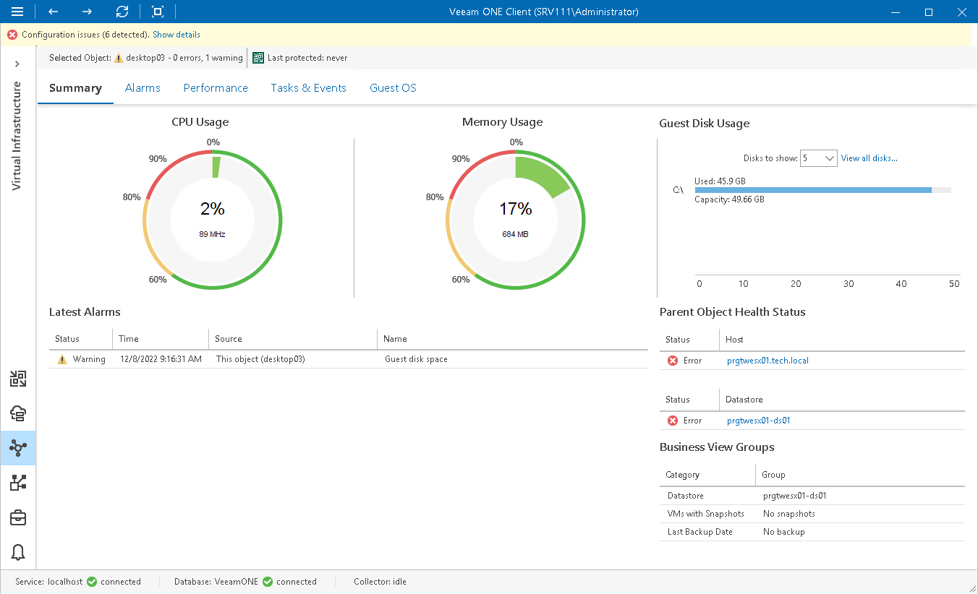
Task: Click the Guest disk space warning alarm row
Action: (289, 358)
